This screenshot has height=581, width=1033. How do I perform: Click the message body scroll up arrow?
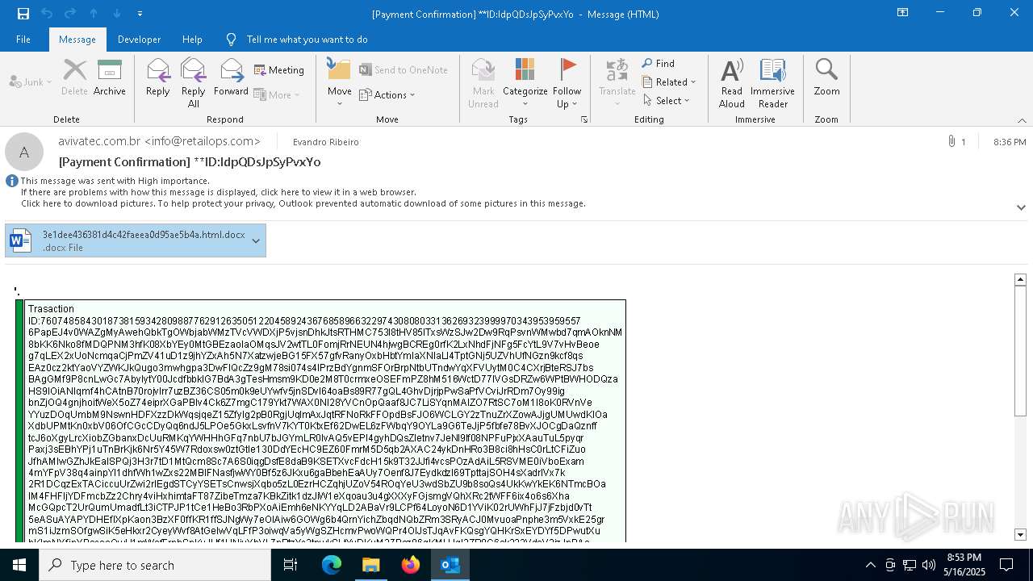coord(1020,279)
